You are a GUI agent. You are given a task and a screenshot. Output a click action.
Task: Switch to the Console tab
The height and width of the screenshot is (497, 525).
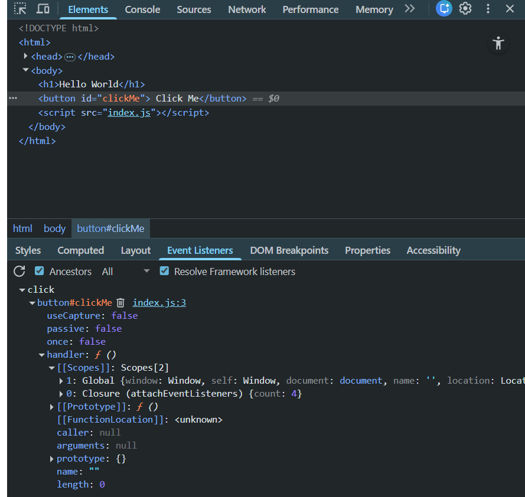(142, 9)
